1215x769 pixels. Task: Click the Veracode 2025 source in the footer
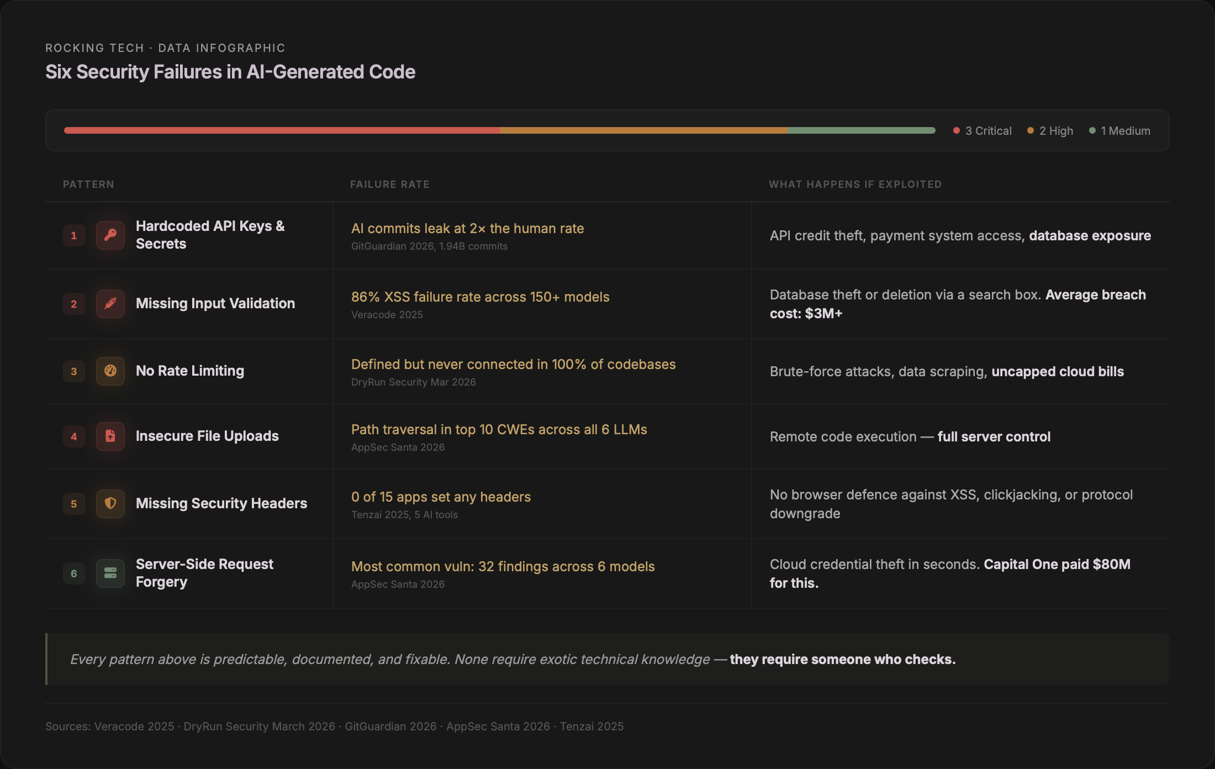pyautogui.click(x=134, y=726)
